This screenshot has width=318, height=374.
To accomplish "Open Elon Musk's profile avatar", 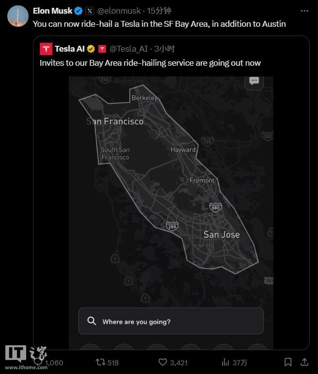I will point(18,16).
